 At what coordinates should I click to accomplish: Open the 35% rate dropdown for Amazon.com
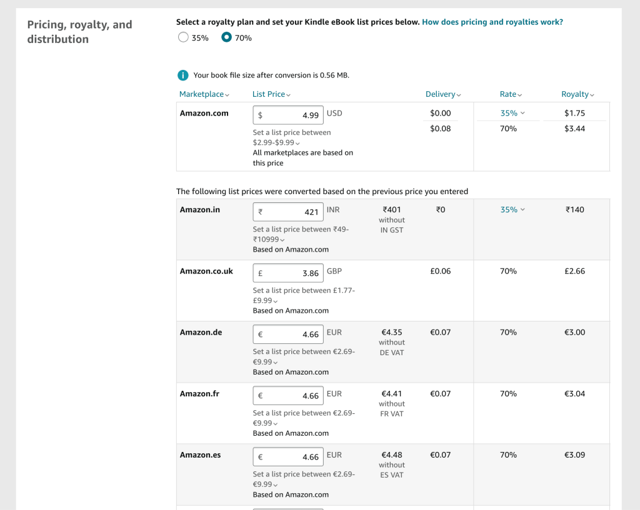click(x=512, y=114)
